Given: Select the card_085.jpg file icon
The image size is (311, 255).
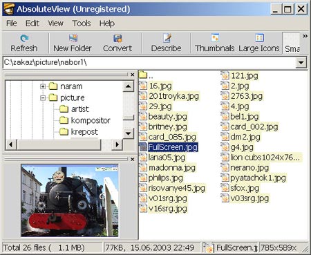Looking at the screenshot, I should pyautogui.click(x=143, y=137).
